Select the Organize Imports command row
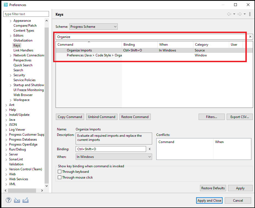 pos(154,50)
